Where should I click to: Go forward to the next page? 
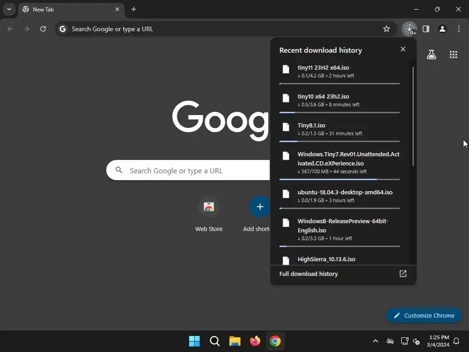(27, 29)
